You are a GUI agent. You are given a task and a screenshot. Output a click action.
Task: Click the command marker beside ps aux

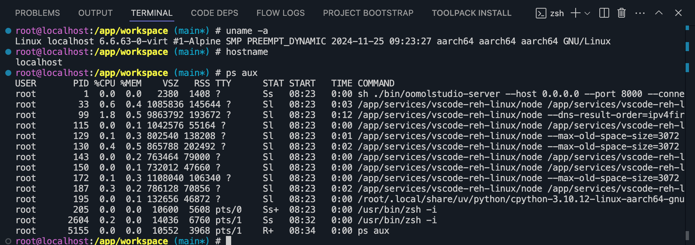(x=8, y=73)
